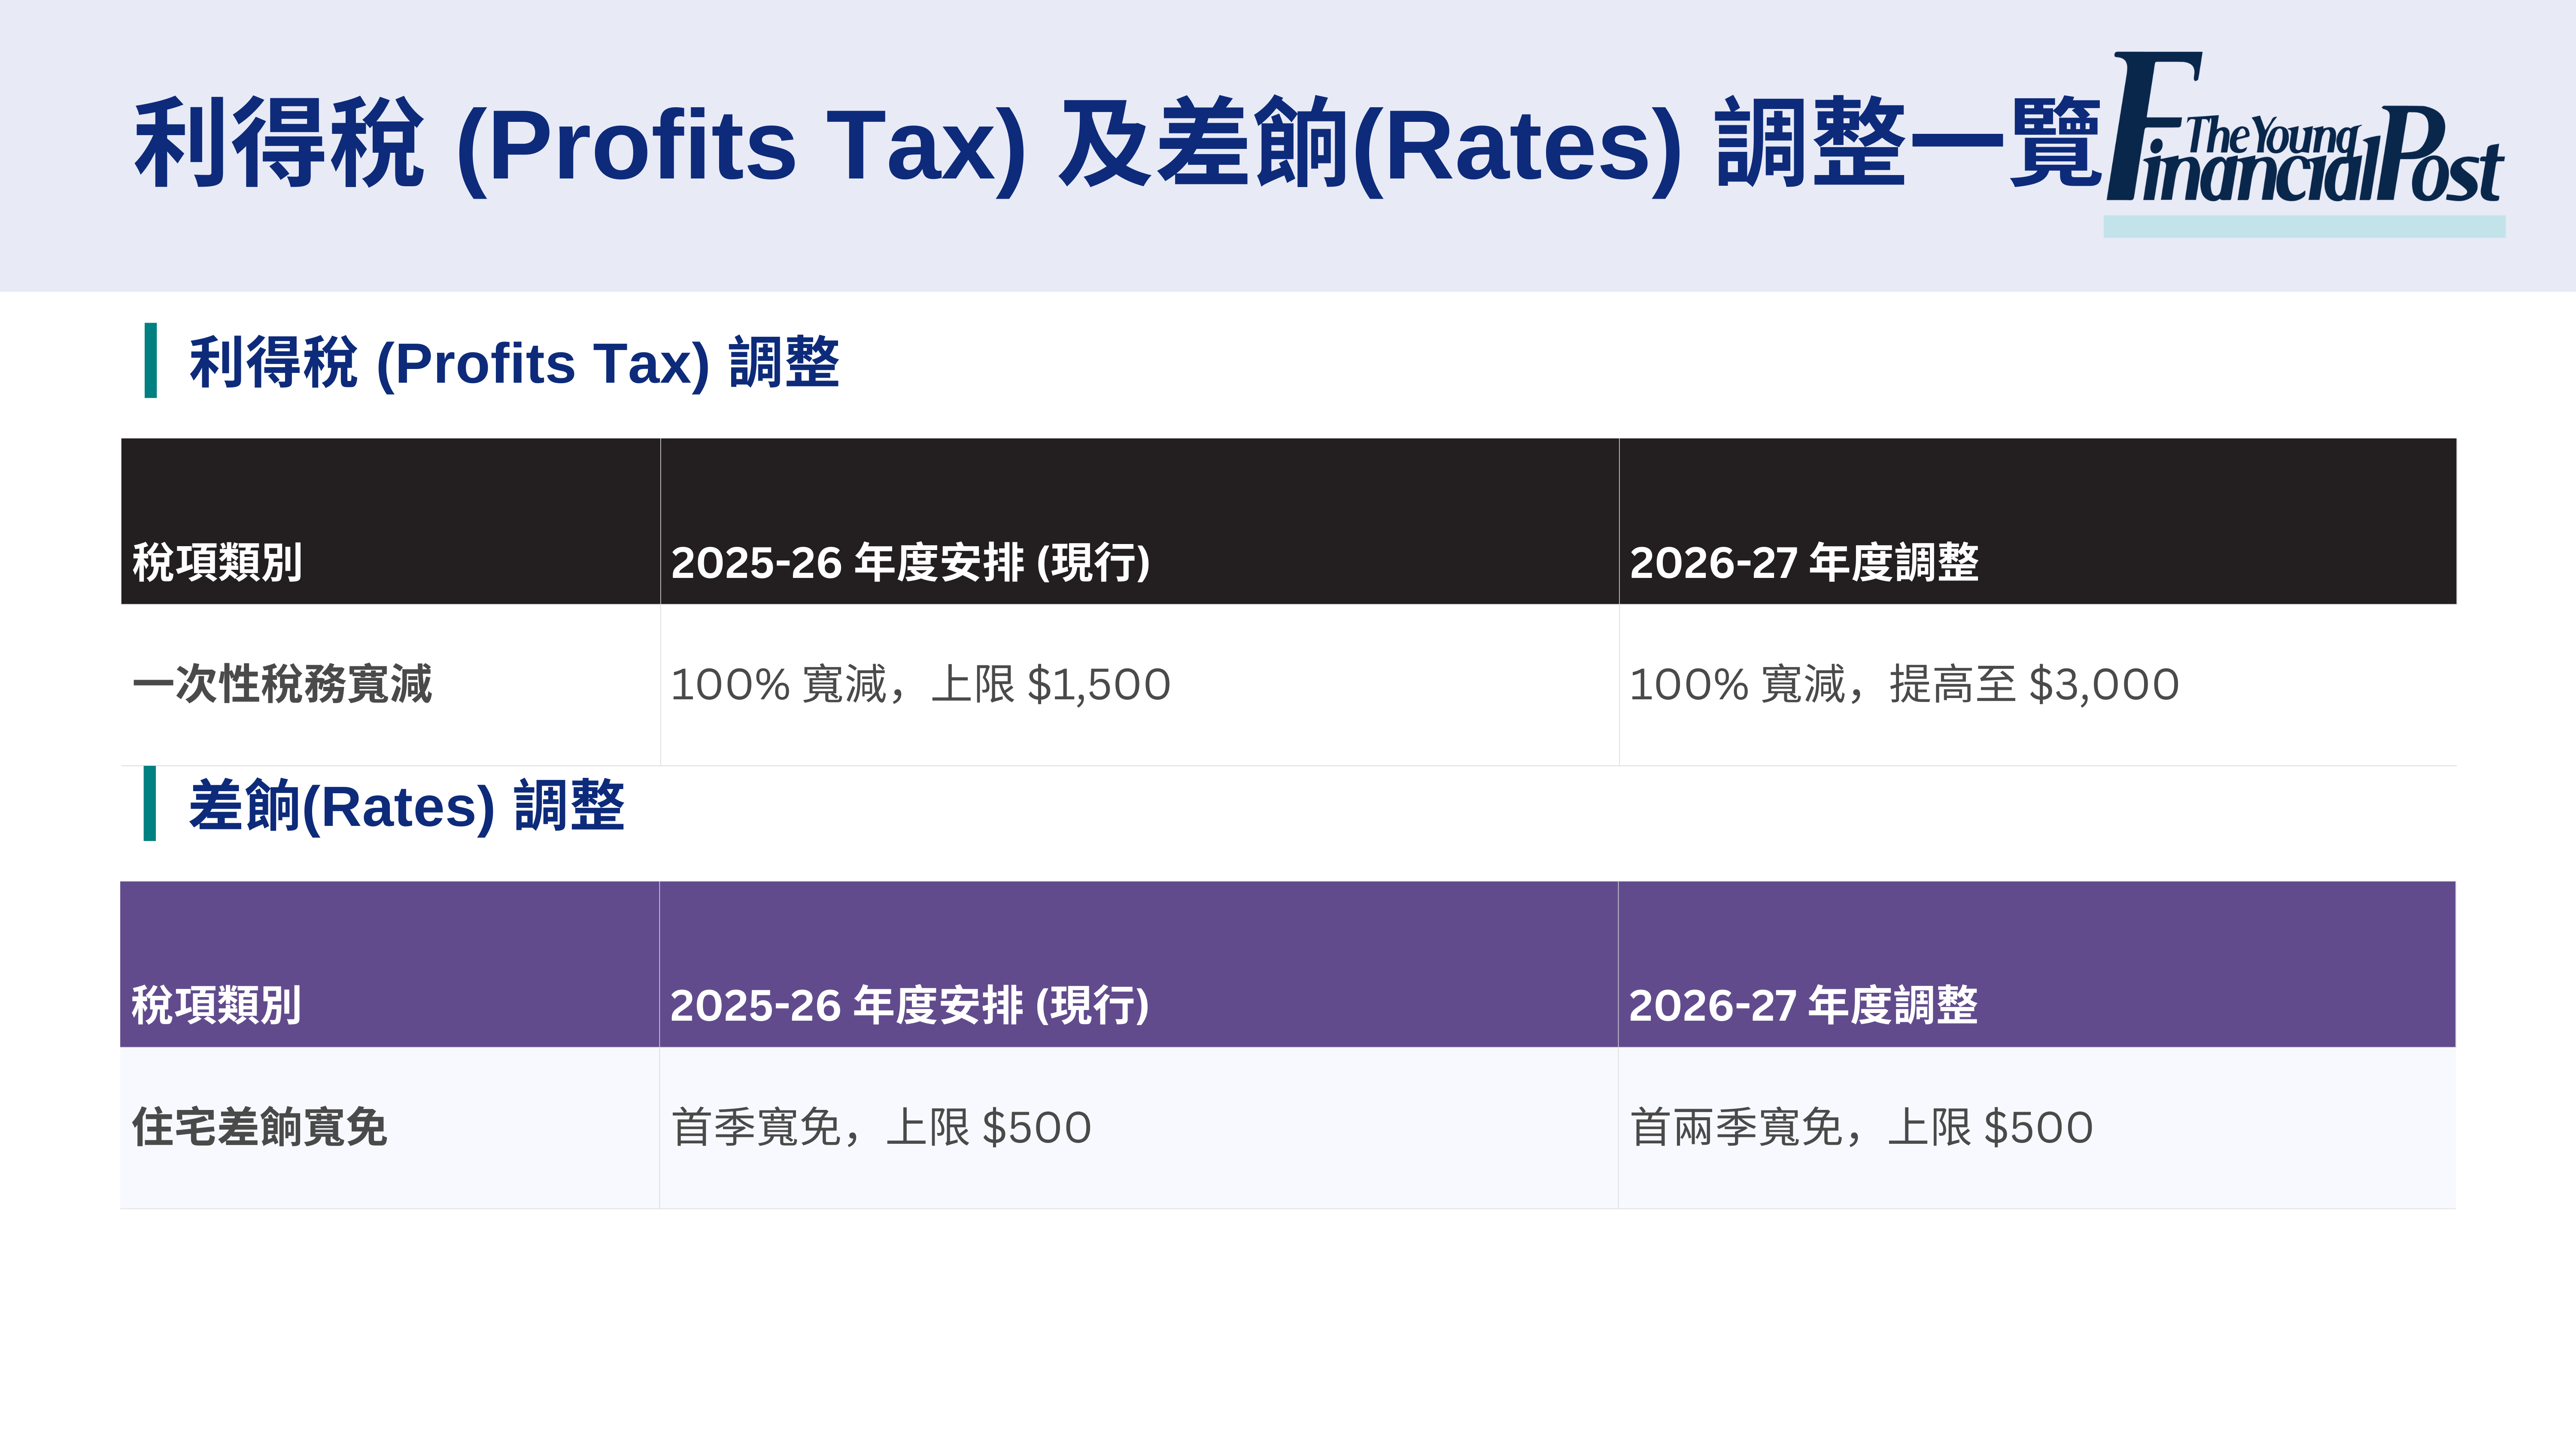The image size is (2576, 1448).
Task: Click the teal bar beside the 差餉 heading
Action: 150,804
